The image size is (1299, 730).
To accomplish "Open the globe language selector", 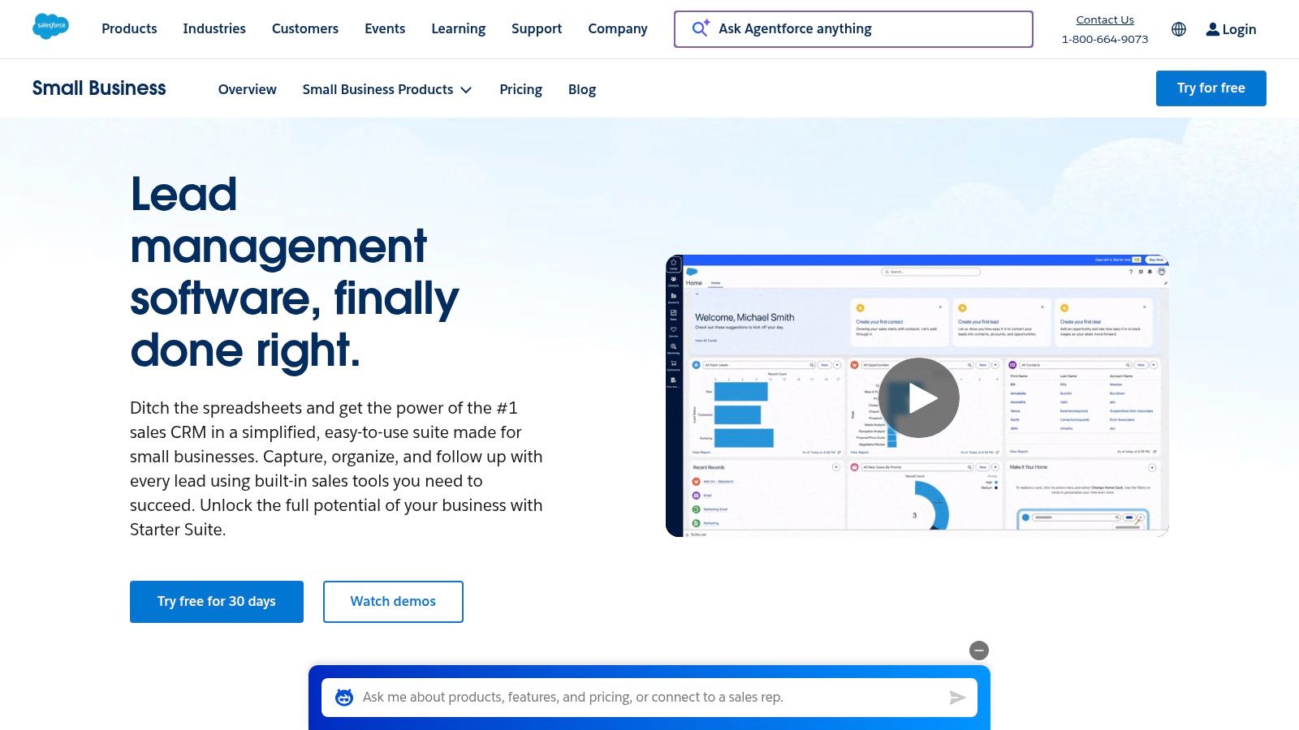I will tap(1179, 29).
